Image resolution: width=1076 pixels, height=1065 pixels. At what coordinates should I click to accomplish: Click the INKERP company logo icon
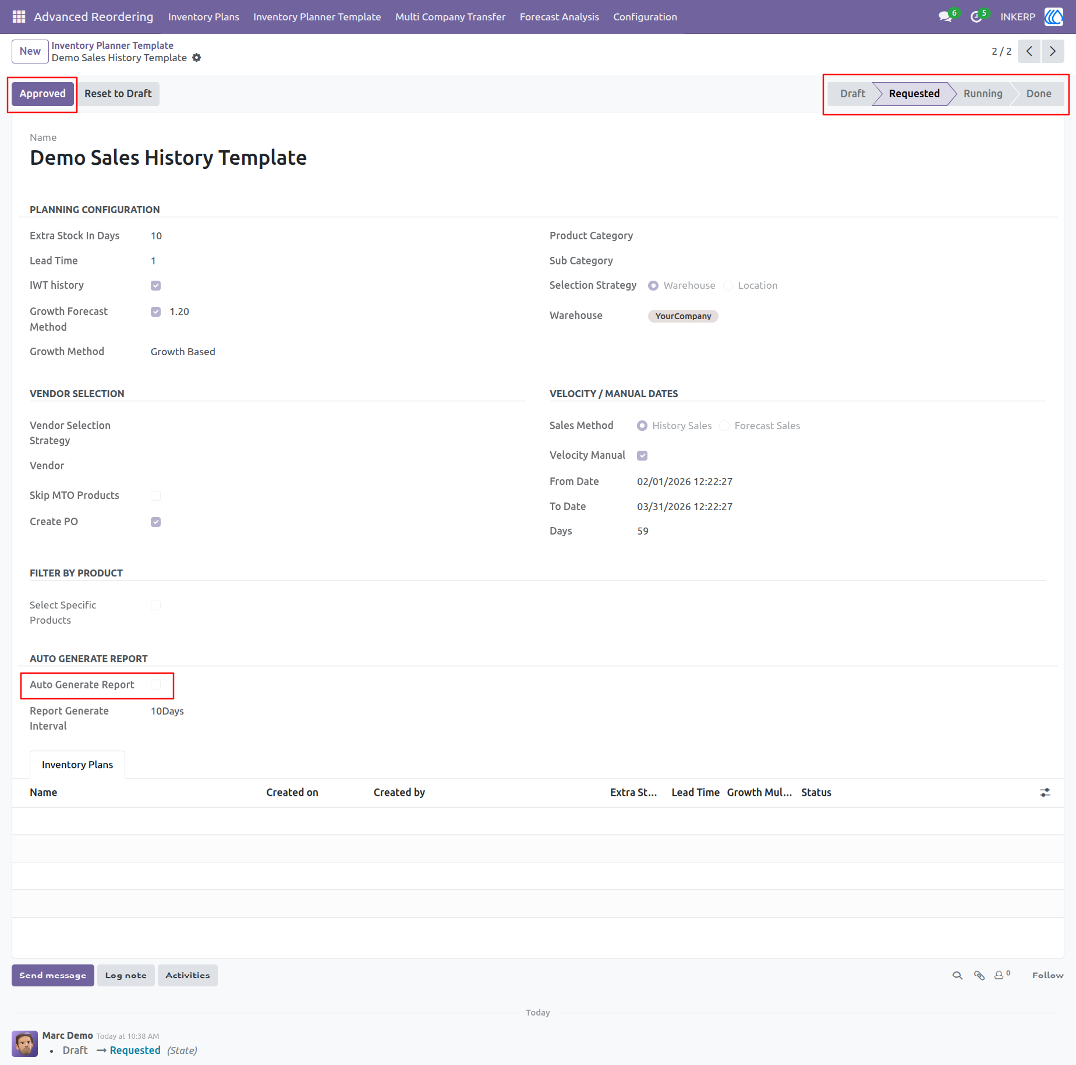(x=1054, y=17)
